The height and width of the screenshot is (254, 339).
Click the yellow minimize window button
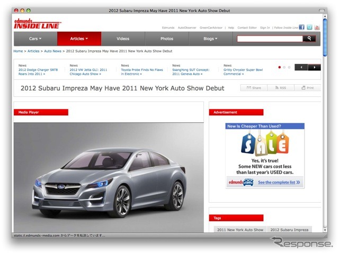tap(22, 11)
